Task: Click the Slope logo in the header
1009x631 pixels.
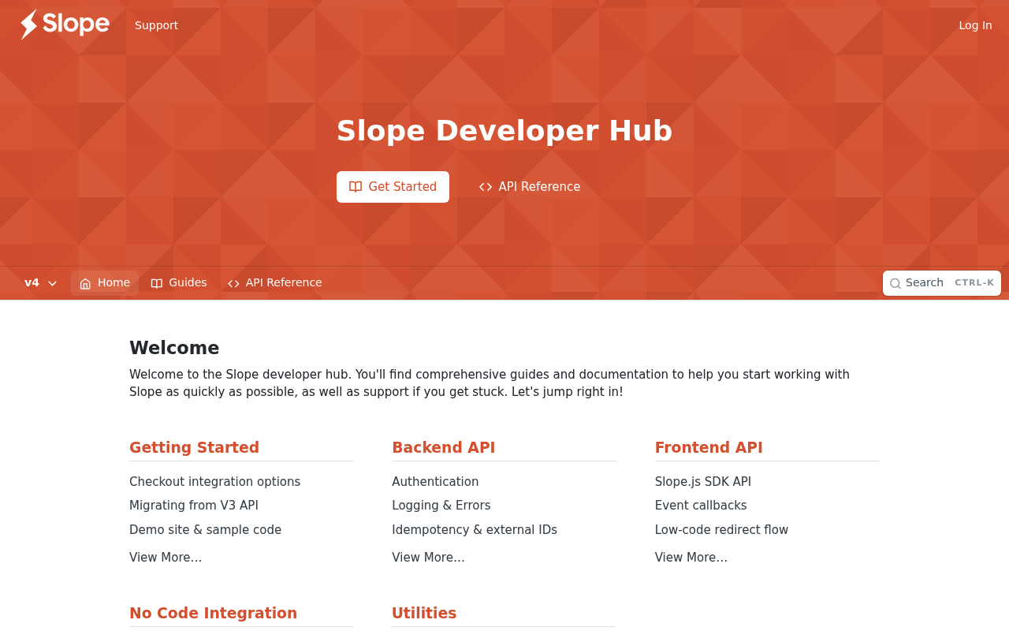Action: point(65,24)
